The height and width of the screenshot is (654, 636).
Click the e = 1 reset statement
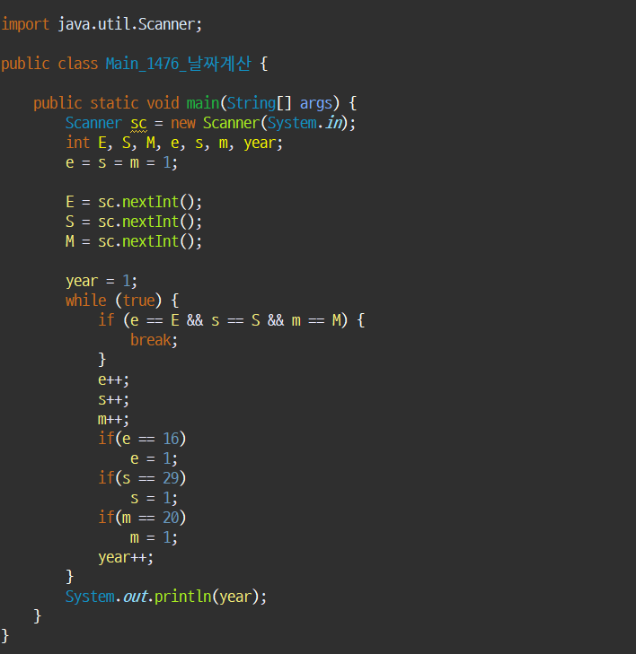155,458
